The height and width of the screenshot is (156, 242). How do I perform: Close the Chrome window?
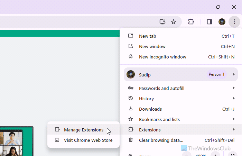click(234, 7)
